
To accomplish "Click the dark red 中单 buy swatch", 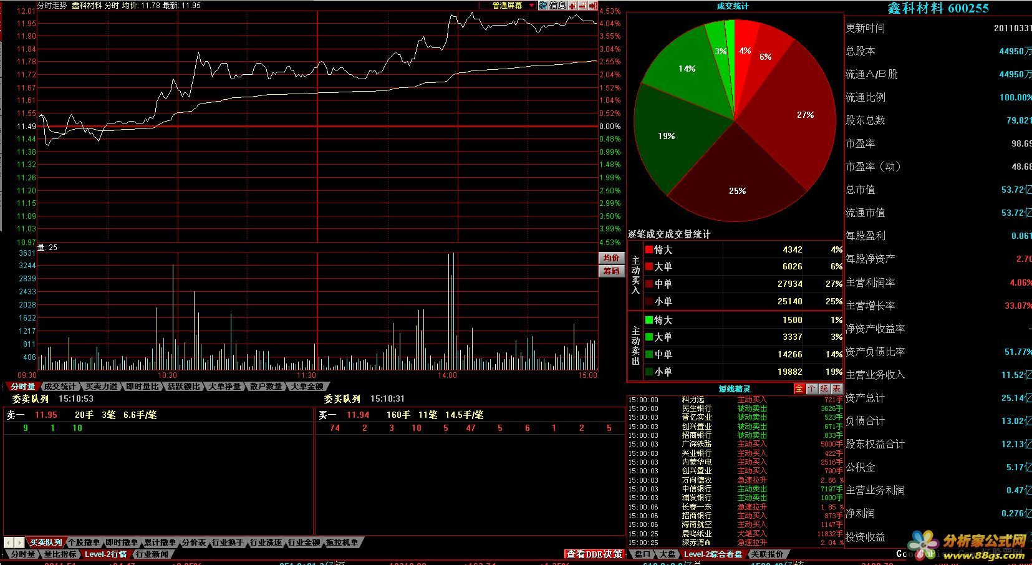I will tap(649, 284).
